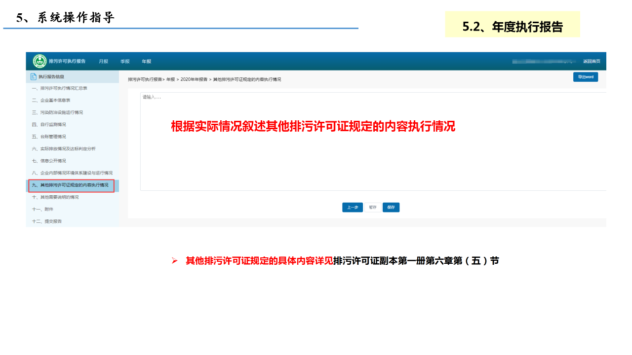Image resolution: width=632 pixels, height=355 pixels.
Task: Switch to the 季报 tab
Action: pos(125,62)
